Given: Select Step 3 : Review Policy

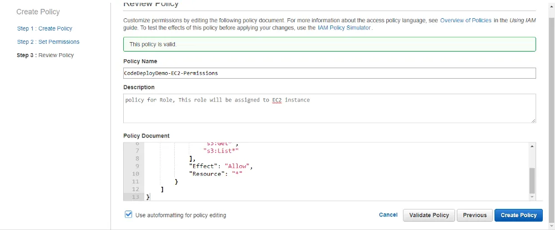Looking at the screenshot, I should click(x=45, y=55).
